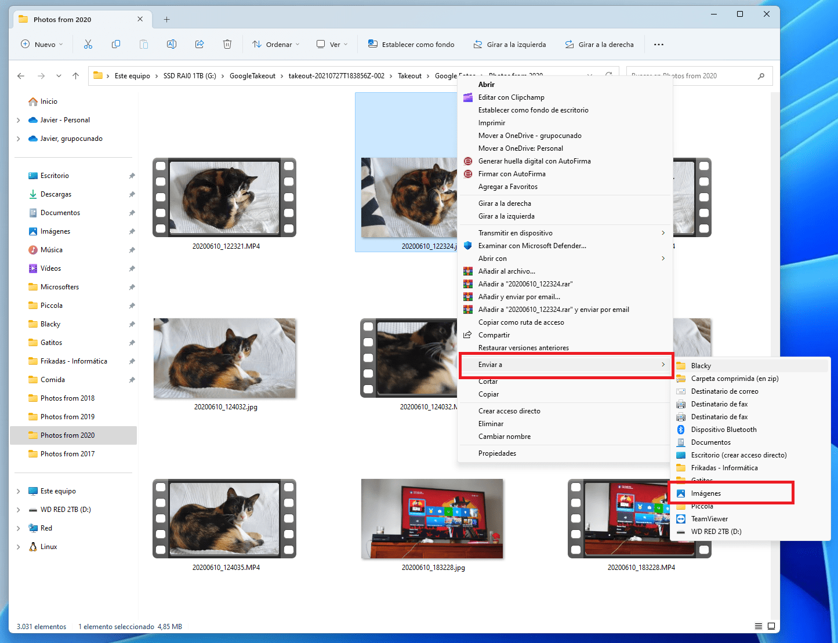
Task: Click GoogleTakeout in address breadcrumb
Action: 252,76
